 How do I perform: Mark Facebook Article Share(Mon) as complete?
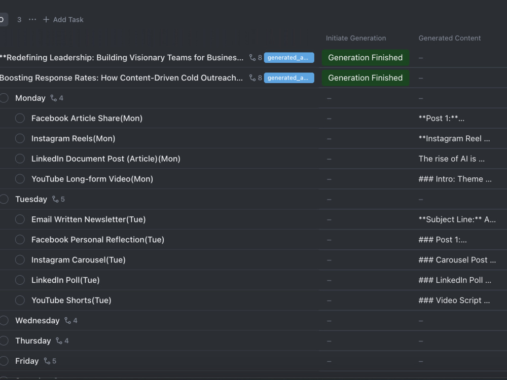pos(20,118)
